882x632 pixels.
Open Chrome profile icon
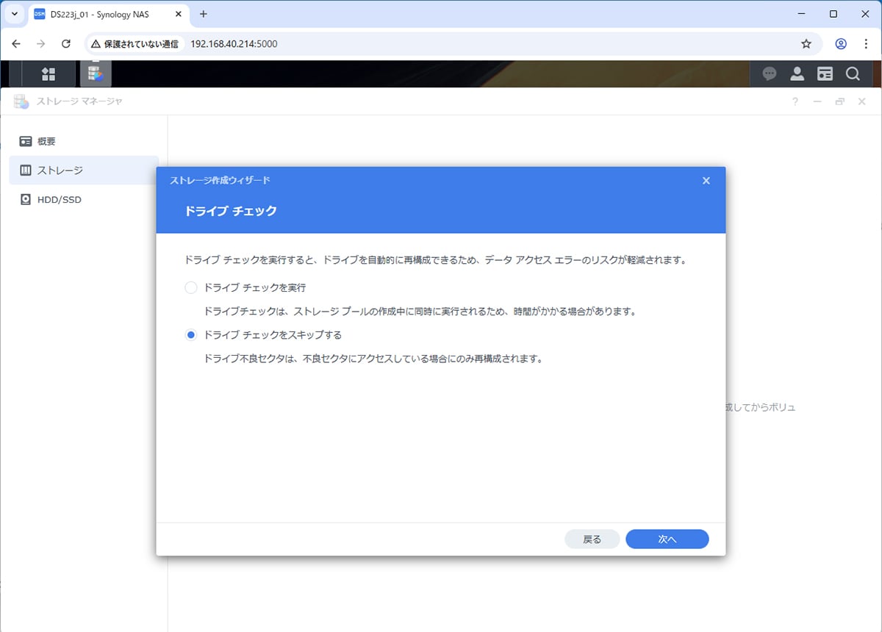[841, 44]
